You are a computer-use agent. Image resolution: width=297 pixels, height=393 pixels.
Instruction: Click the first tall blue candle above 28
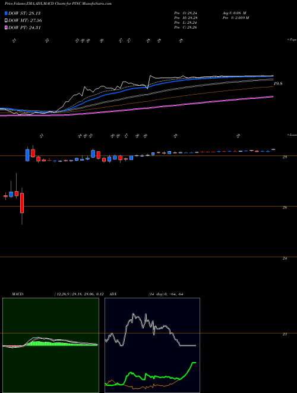27,155
